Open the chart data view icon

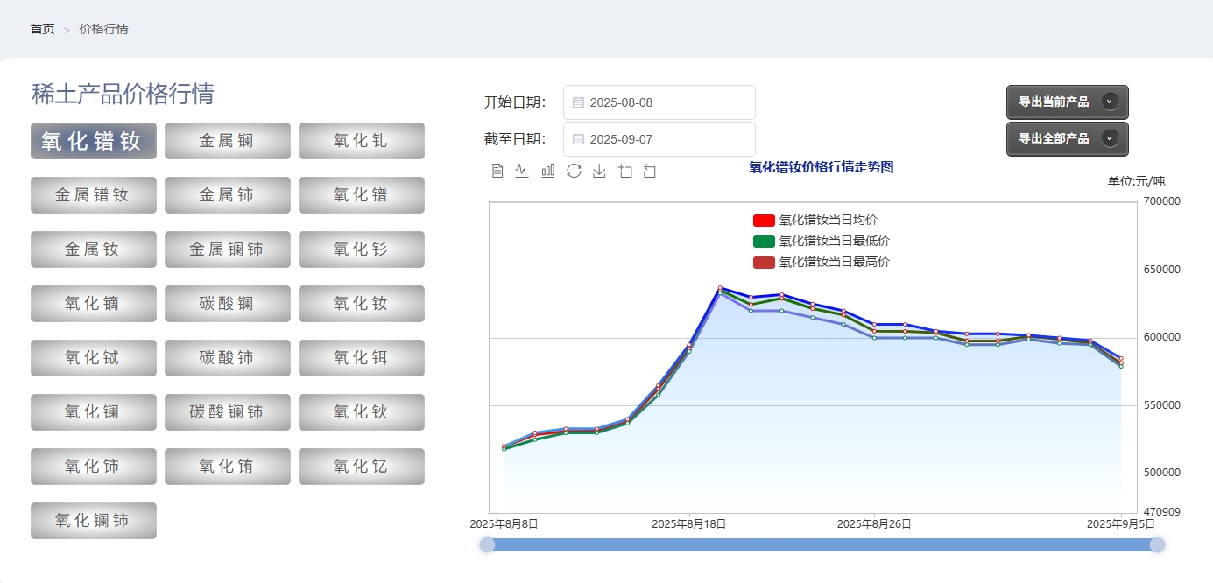497,171
